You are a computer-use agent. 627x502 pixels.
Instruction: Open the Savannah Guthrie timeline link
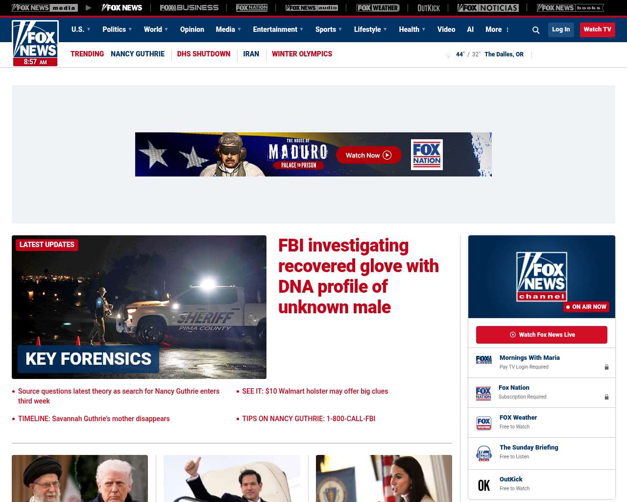pyautogui.click(x=94, y=419)
